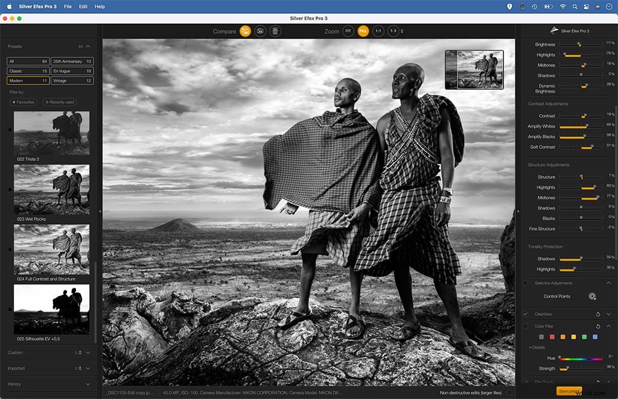This screenshot has width=618, height=399.
Task: Filter presets by Favourites
Action: click(x=24, y=102)
